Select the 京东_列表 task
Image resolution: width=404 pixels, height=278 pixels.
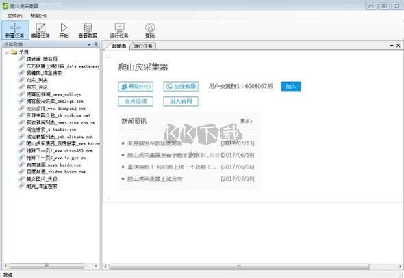pos(37,80)
